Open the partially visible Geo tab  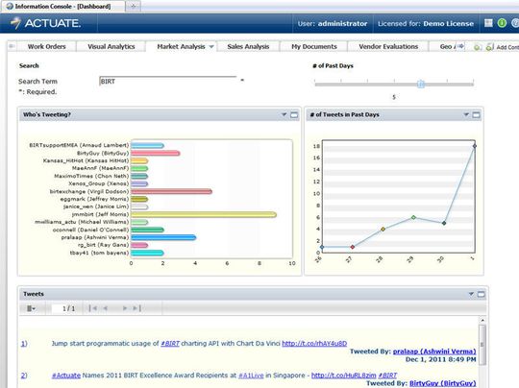tap(446, 47)
